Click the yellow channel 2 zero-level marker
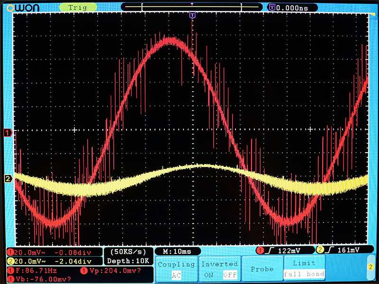Screen dimensions: 379x284 click(x=8, y=179)
